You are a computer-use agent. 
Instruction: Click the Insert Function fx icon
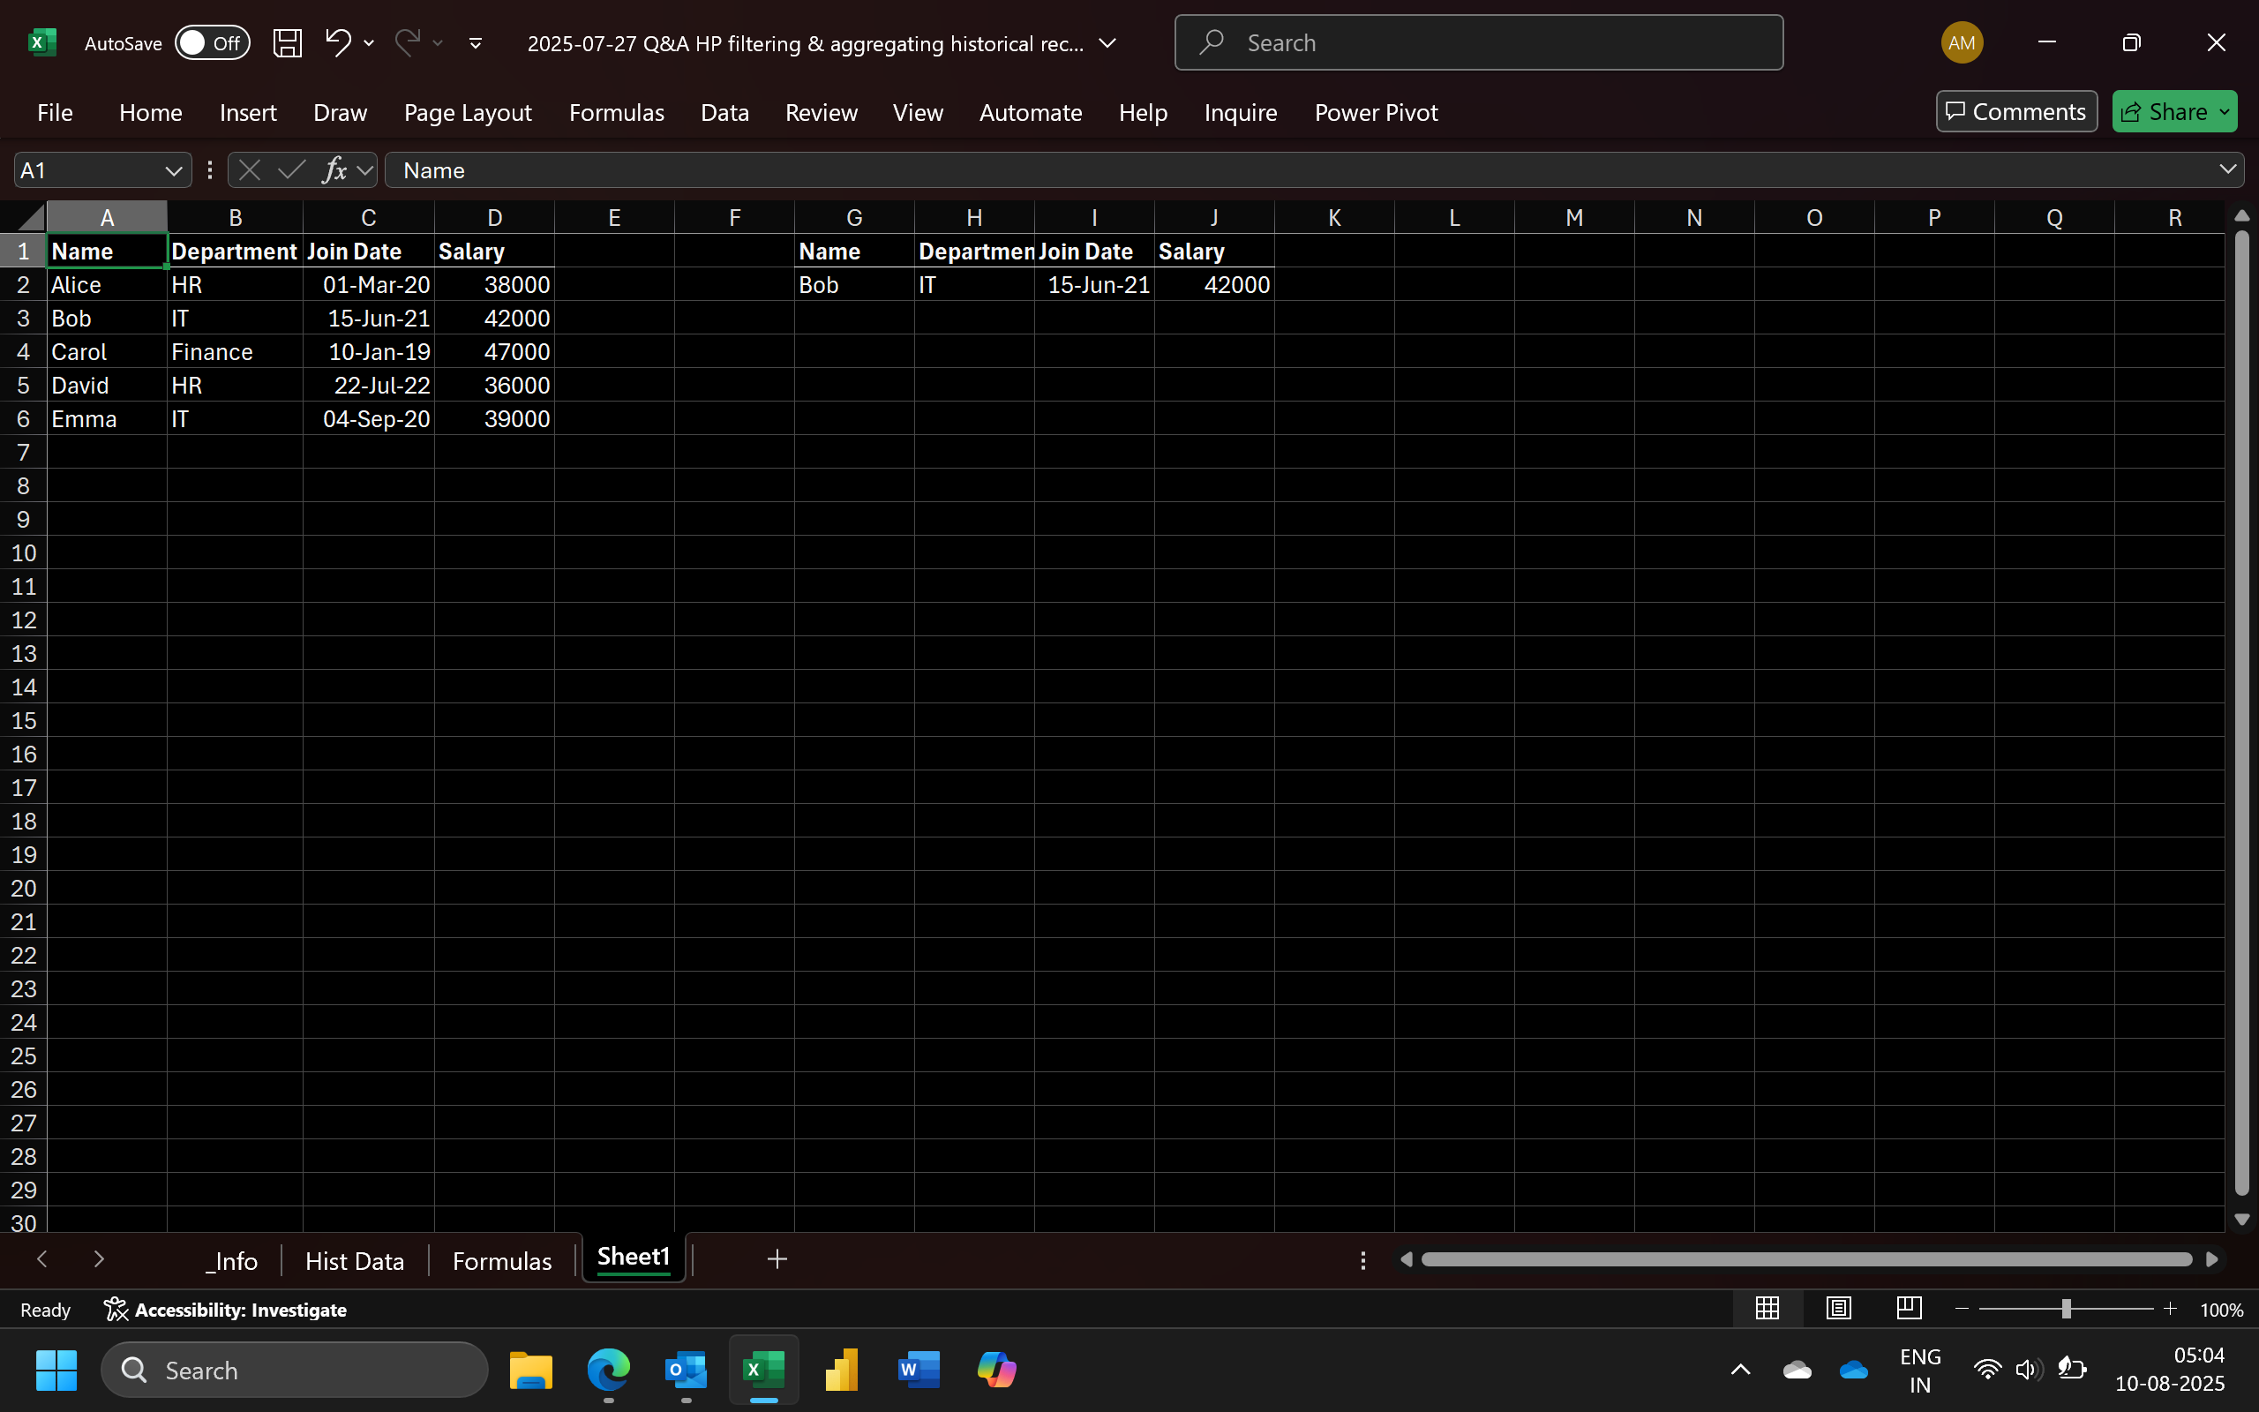[334, 170]
